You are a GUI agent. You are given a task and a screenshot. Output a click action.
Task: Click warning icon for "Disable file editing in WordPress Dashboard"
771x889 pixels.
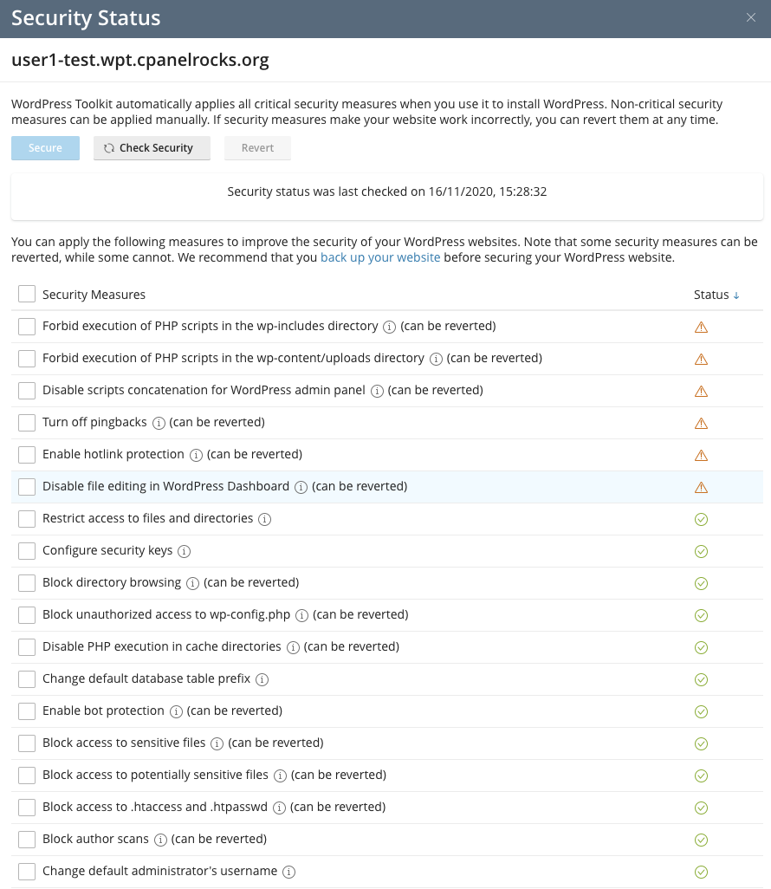[x=701, y=487]
